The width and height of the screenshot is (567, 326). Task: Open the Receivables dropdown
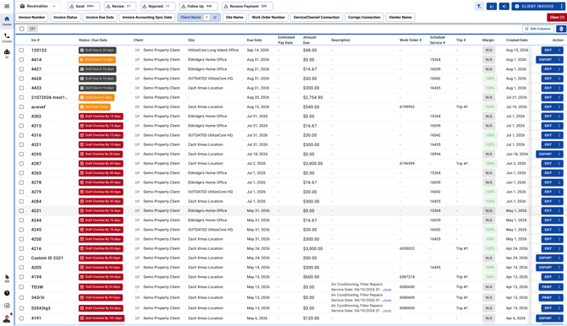point(37,6)
